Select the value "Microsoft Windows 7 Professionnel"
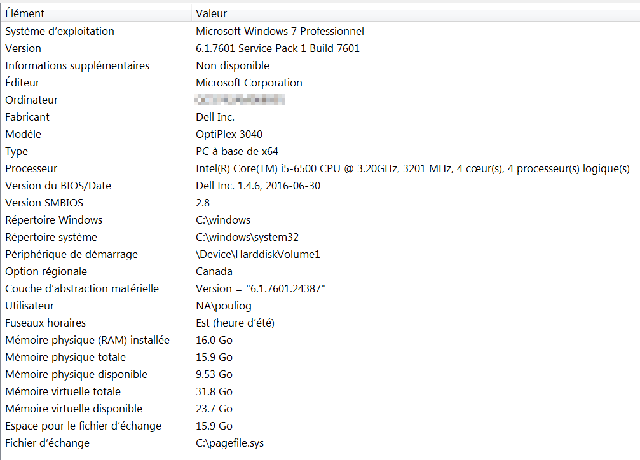The height and width of the screenshot is (460, 640). click(280, 31)
